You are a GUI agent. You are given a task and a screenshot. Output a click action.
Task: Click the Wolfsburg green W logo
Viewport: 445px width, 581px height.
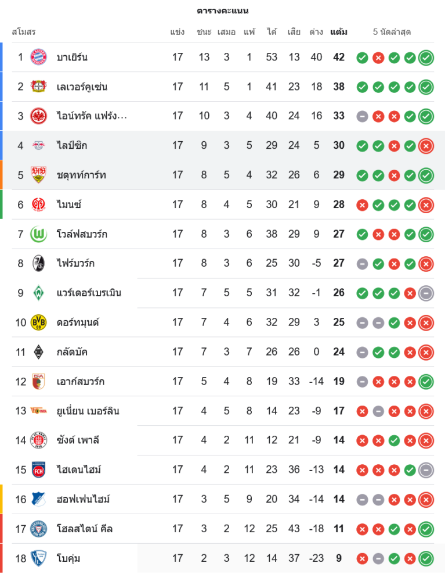tap(38, 234)
